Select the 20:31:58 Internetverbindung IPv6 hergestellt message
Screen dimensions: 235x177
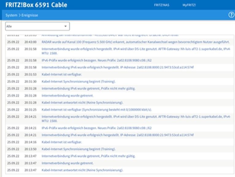click(x=117, y=67)
